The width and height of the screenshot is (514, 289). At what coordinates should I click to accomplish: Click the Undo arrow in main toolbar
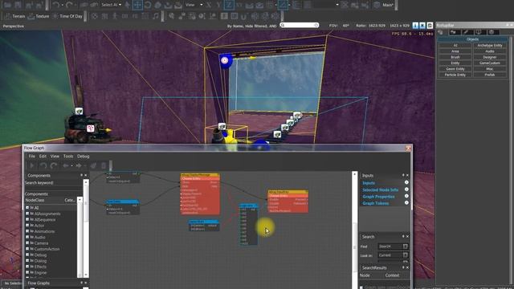[x=55, y=5]
